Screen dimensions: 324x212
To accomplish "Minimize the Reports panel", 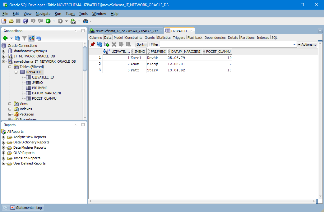I will click(x=83, y=125).
